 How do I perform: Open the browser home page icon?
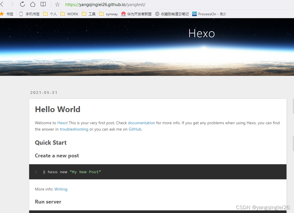33,4
